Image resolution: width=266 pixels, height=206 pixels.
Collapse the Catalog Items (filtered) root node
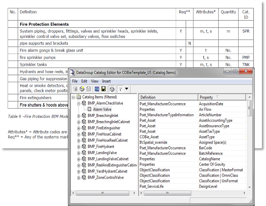point(73,98)
